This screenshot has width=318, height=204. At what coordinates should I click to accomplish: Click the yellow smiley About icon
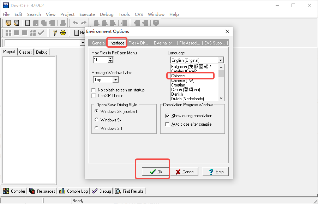(x=63, y=33)
